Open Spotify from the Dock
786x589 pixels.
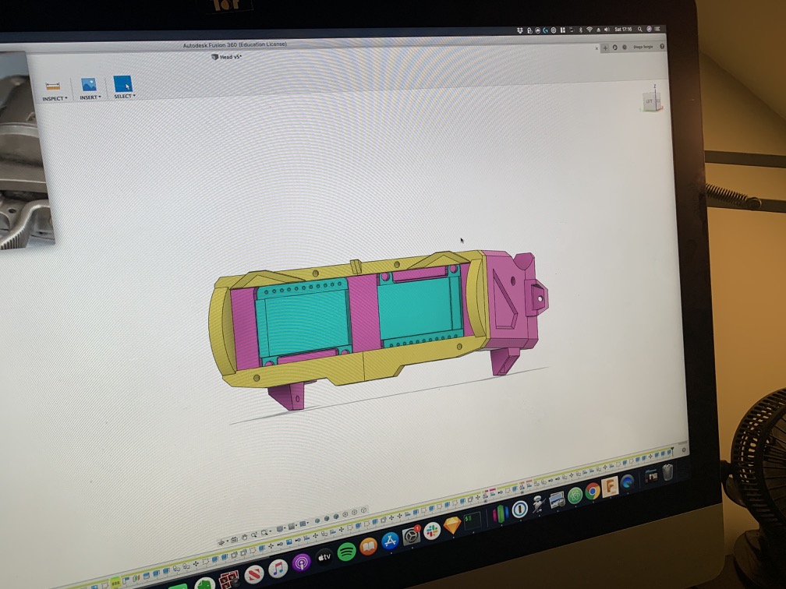click(346, 552)
